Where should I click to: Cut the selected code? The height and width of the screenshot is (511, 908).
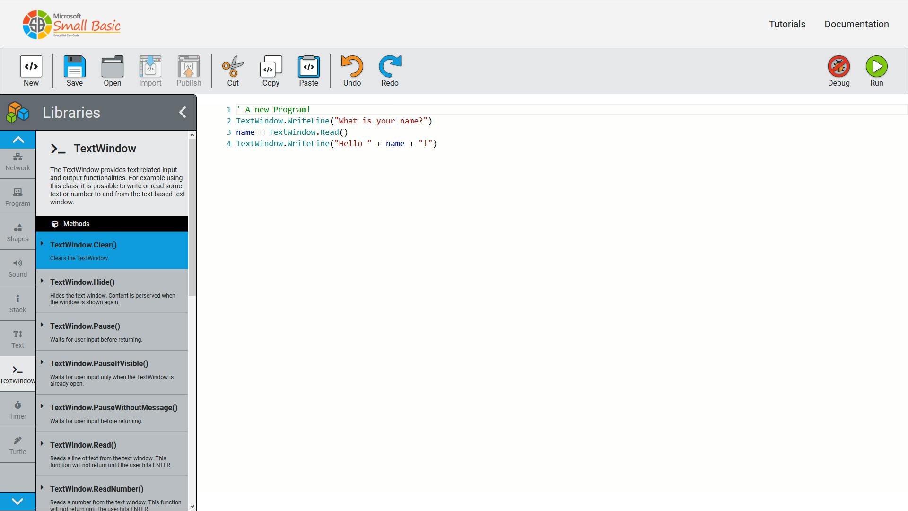[x=232, y=70]
